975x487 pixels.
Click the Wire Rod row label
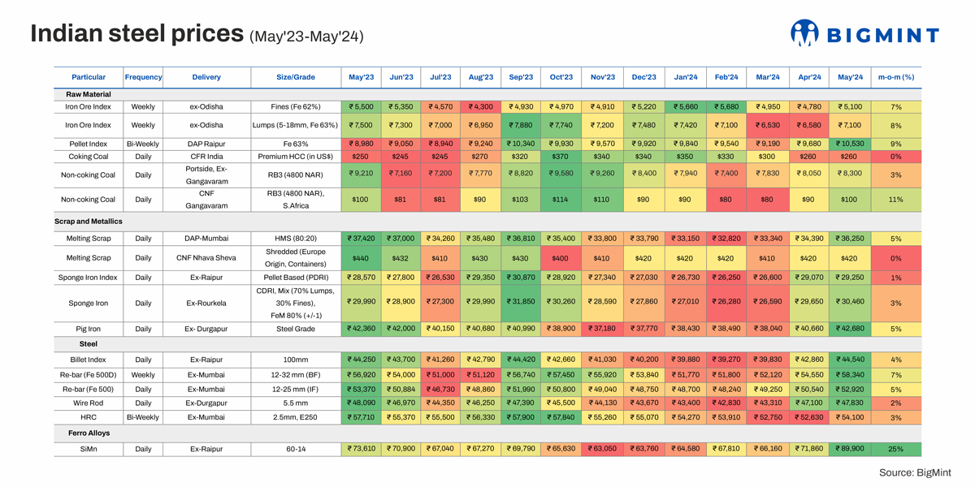[89, 403]
